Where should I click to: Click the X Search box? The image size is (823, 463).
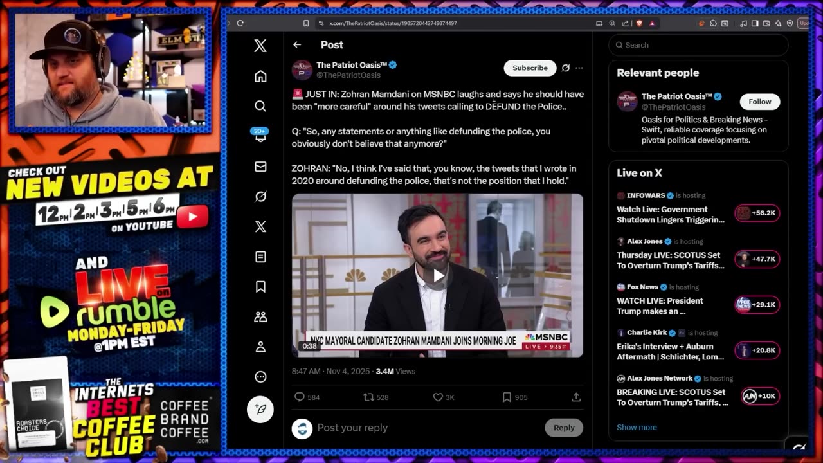(x=698, y=45)
